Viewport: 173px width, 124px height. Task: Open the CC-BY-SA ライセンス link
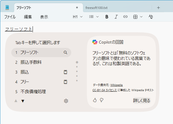coord(105,90)
